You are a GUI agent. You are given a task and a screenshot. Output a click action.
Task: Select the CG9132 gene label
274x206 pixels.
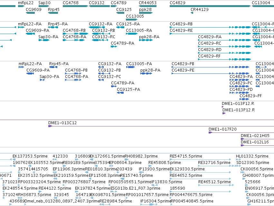tap(97, 3)
